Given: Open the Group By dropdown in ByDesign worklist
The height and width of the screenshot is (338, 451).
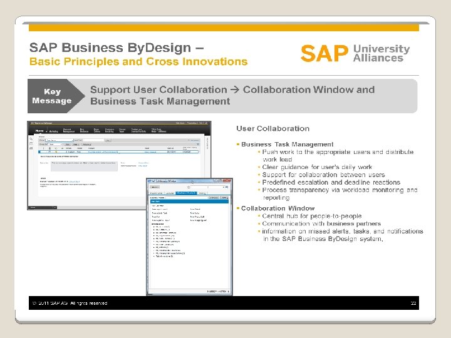Looking at the screenshot, I should (x=55, y=145).
